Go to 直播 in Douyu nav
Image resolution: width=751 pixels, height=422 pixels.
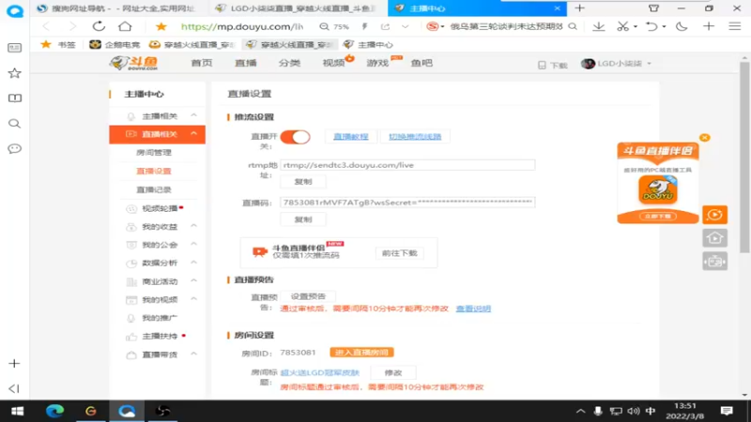[x=246, y=63]
